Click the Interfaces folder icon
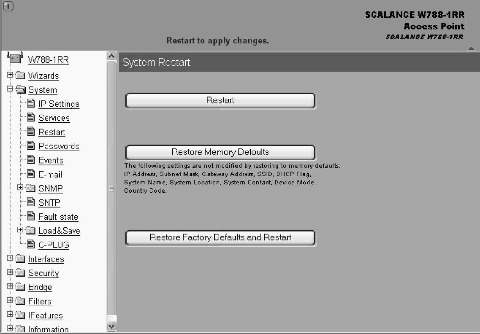This screenshot has width=480, height=334. point(20,259)
